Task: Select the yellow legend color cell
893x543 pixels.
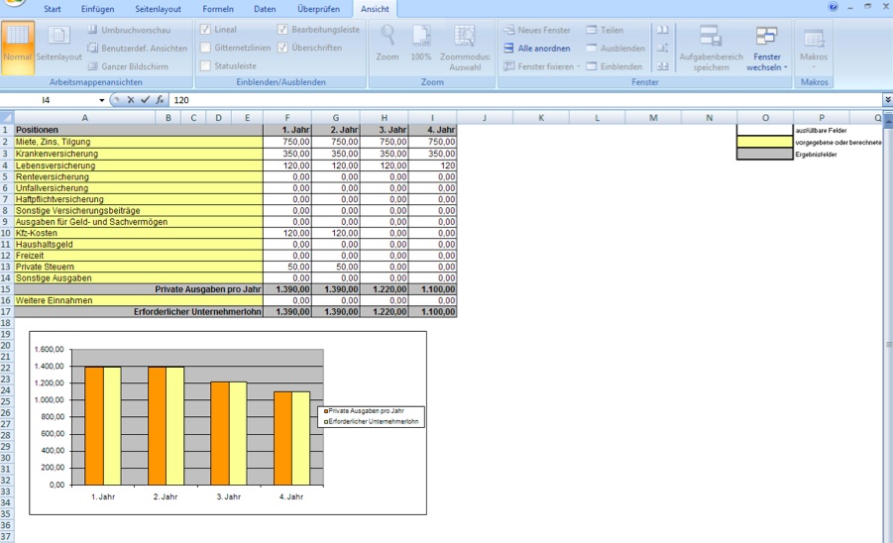Action: [765, 143]
